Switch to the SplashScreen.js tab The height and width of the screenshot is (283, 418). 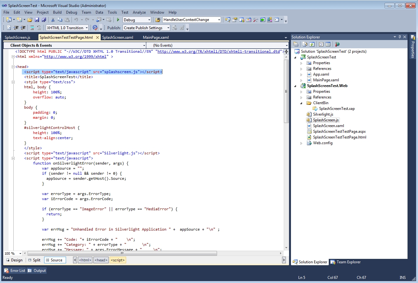[x=17, y=37]
